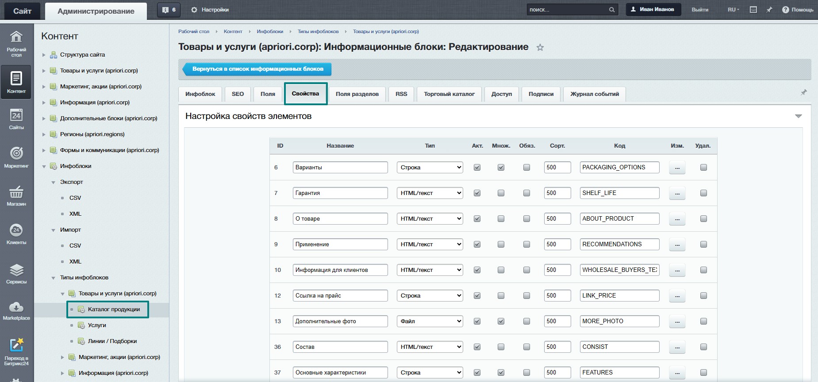Click the Выйти logout link
The width and height of the screenshot is (818, 382).
700,10
